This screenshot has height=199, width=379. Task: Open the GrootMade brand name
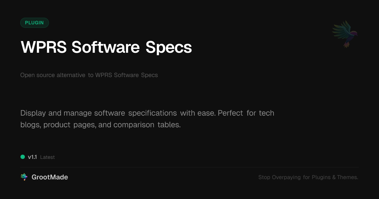50,177
